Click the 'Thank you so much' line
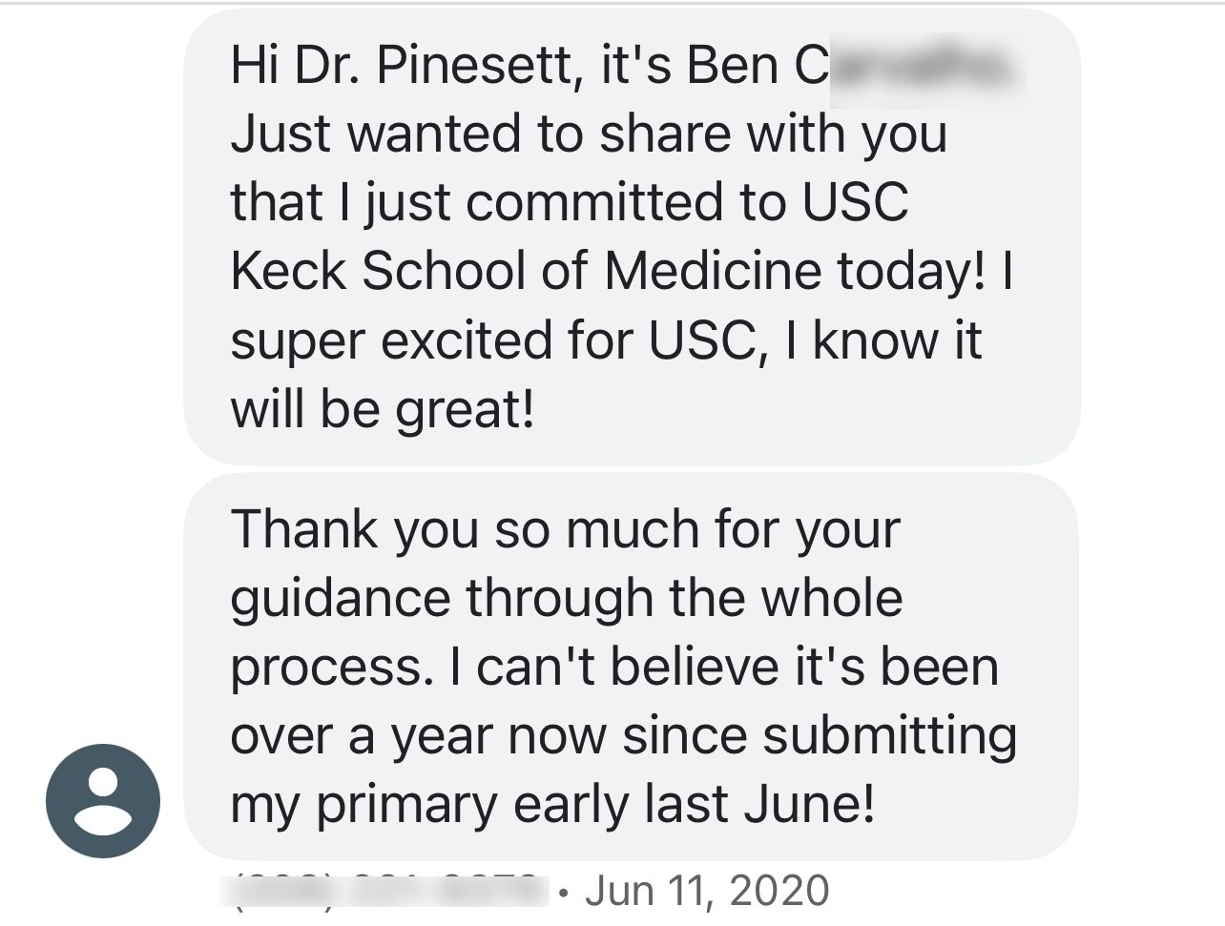1225x926 pixels. pyautogui.click(x=565, y=529)
